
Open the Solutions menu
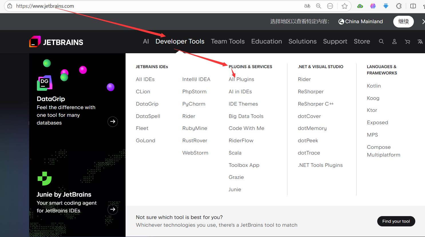tap(303, 42)
